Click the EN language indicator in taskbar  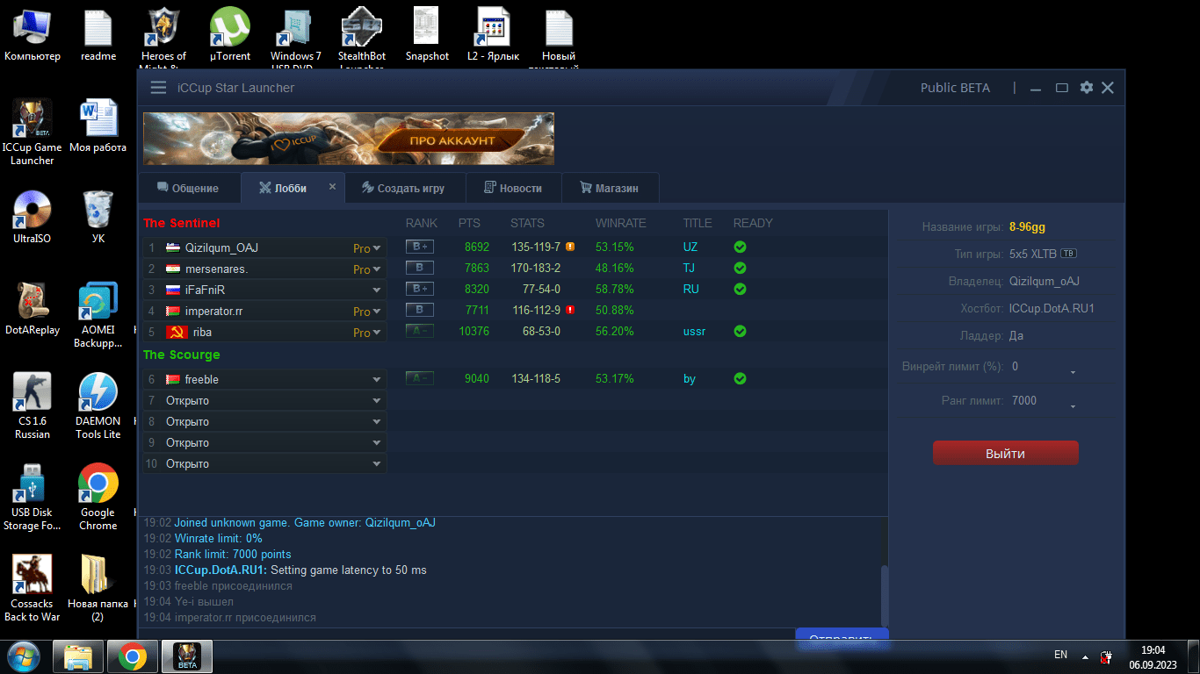click(x=1060, y=655)
